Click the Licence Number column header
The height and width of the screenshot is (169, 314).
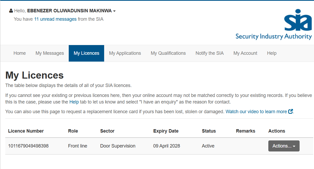[x=26, y=131]
